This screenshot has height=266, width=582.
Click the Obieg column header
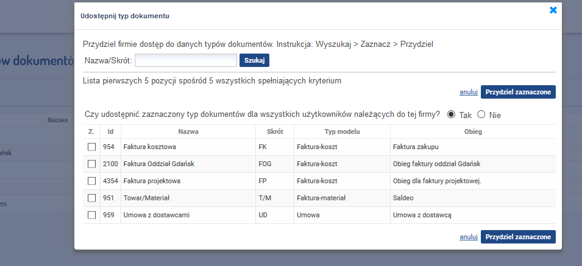click(473, 131)
